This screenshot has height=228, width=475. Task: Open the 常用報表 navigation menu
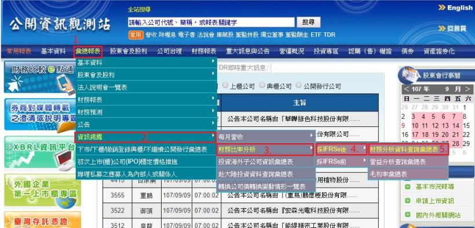point(19,51)
